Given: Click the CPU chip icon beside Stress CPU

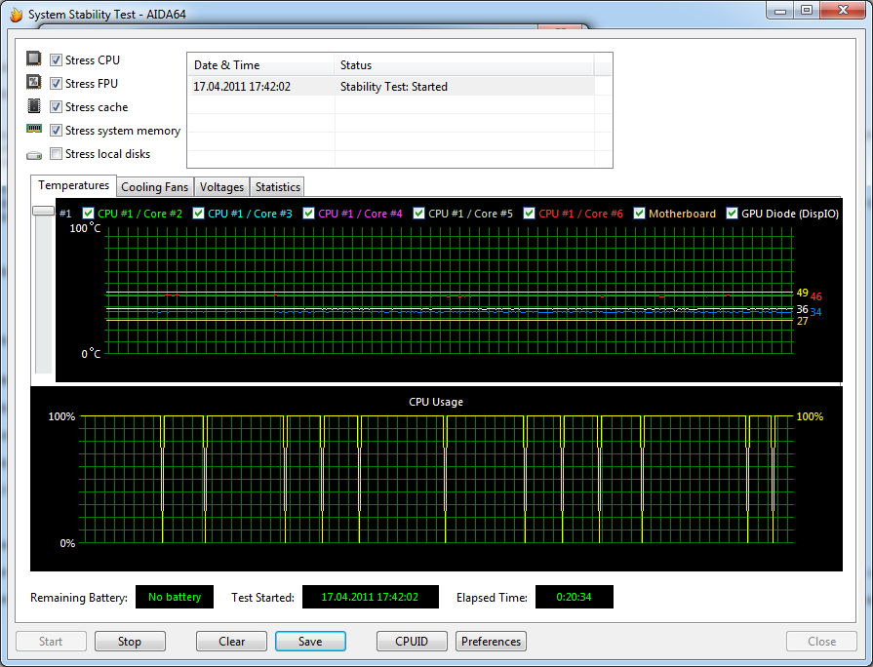Looking at the screenshot, I should tap(34, 59).
